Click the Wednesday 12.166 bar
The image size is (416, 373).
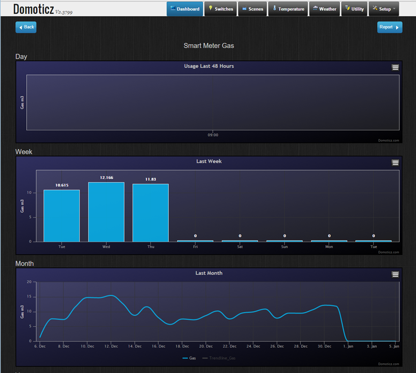coord(106,212)
